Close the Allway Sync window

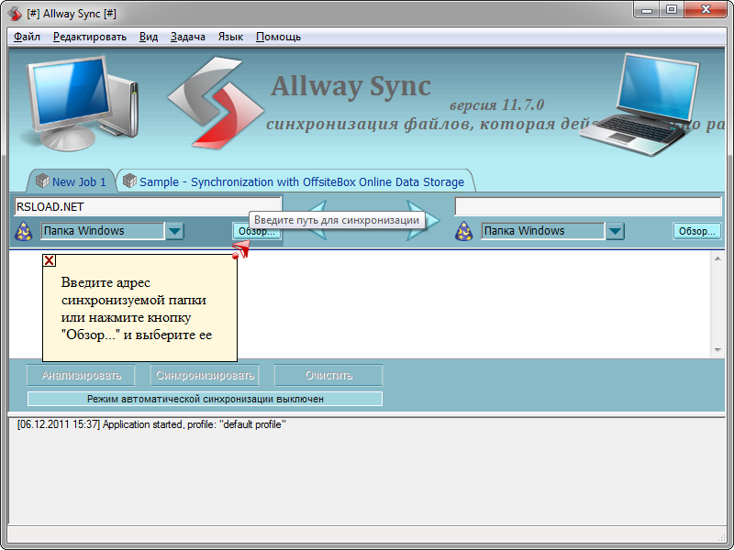706,10
